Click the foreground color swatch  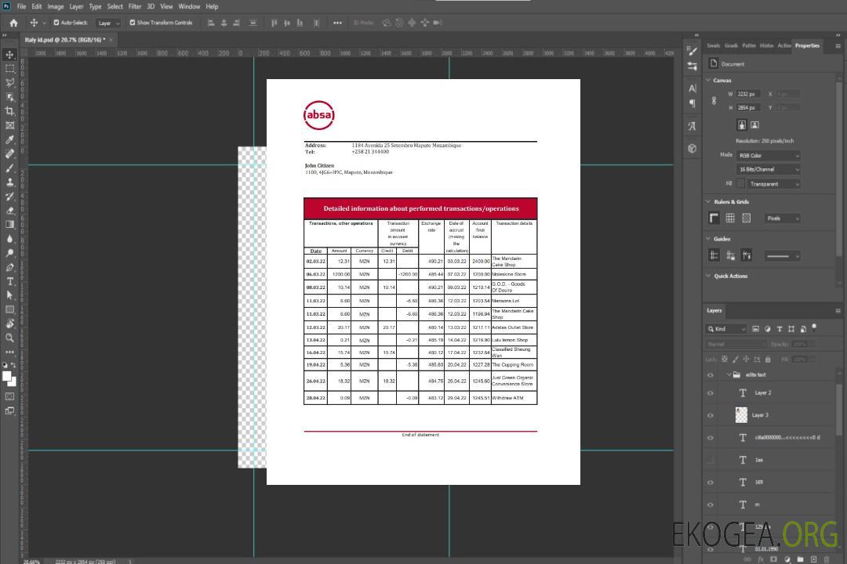(x=7, y=376)
